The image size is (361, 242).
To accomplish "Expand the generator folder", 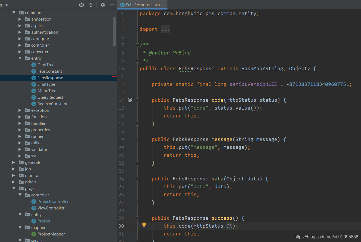I will click(x=14, y=162).
